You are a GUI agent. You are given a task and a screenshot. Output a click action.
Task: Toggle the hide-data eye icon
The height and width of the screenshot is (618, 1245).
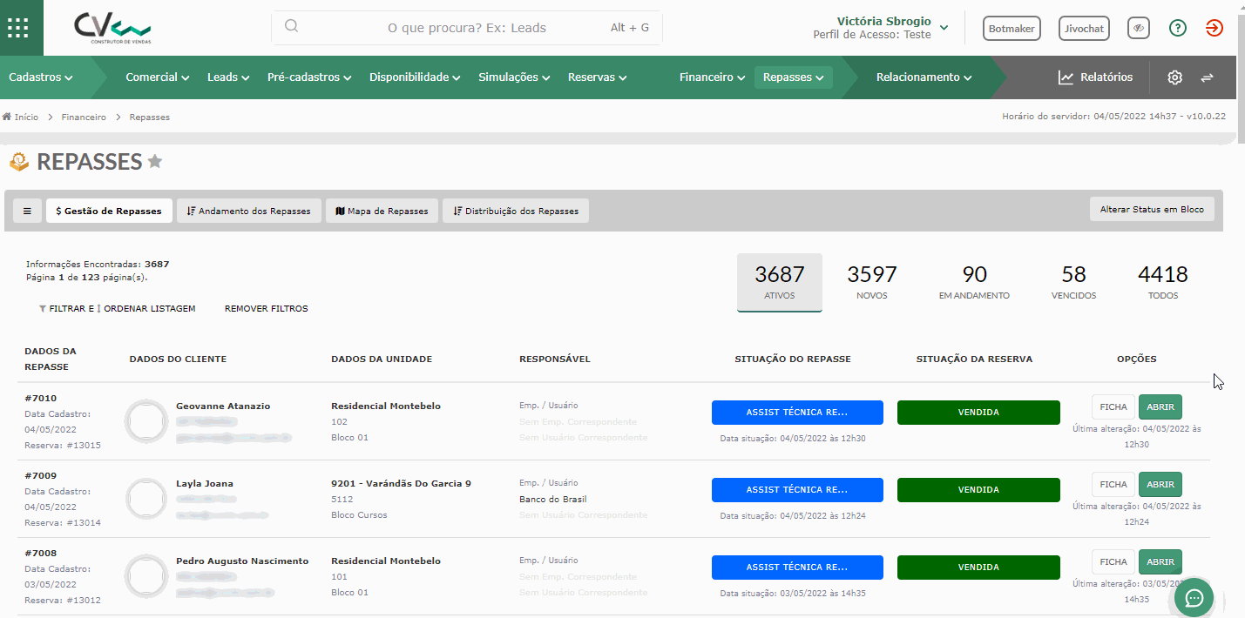(x=1138, y=28)
